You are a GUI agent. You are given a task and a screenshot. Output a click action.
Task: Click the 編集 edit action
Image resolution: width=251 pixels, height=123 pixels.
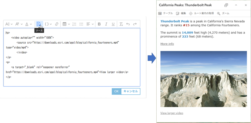click(x=181, y=13)
